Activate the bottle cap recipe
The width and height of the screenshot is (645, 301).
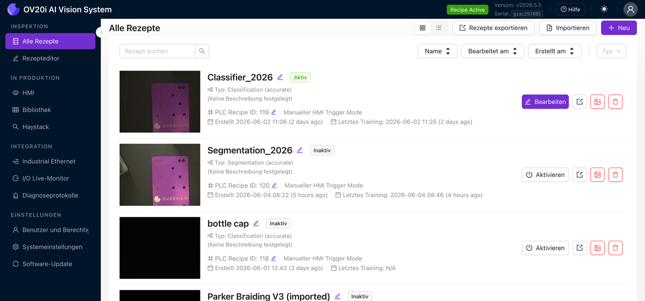(545, 248)
